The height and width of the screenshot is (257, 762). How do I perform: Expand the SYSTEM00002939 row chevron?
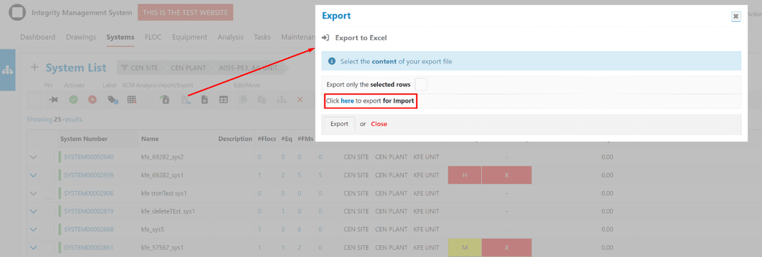click(33, 175)
